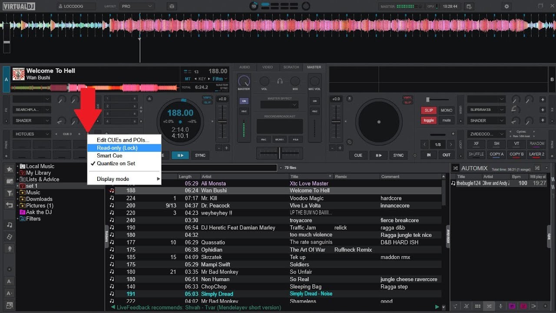Image resolution: width=556 pixels, height=313 pixels.
Task: Click loop IN button on deck B
Action: (x=429, y=155)
